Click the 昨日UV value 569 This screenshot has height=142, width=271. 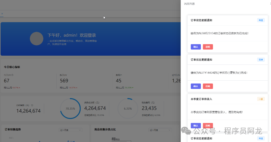point(64,81)
